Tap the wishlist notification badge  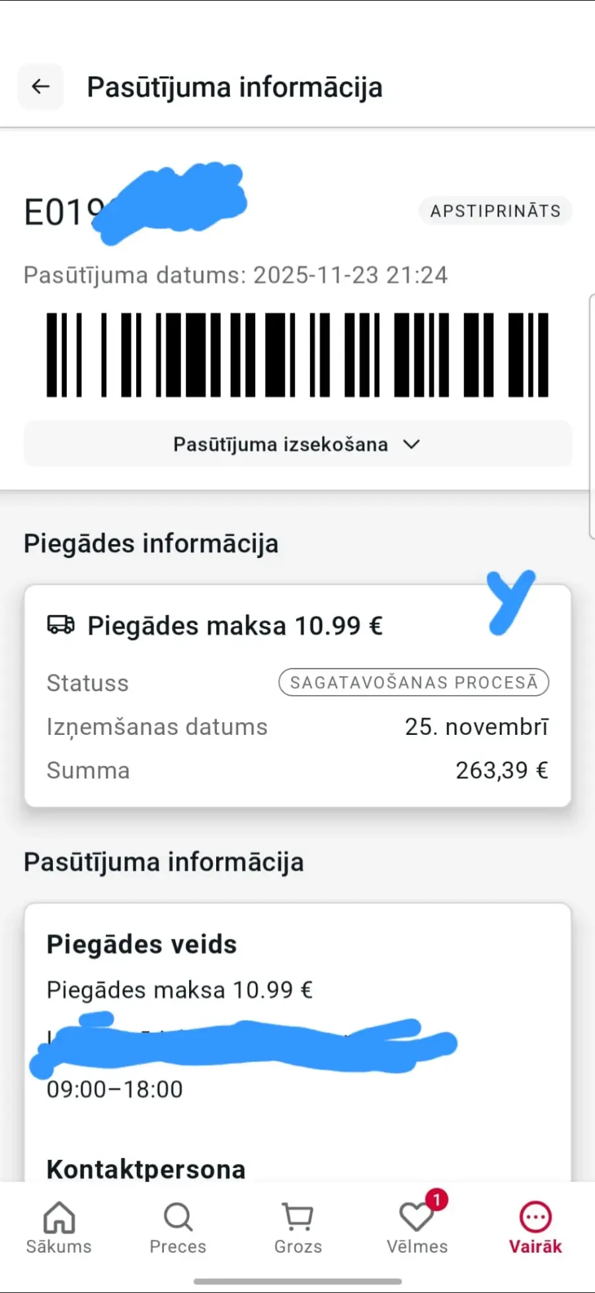[436, 1200]
